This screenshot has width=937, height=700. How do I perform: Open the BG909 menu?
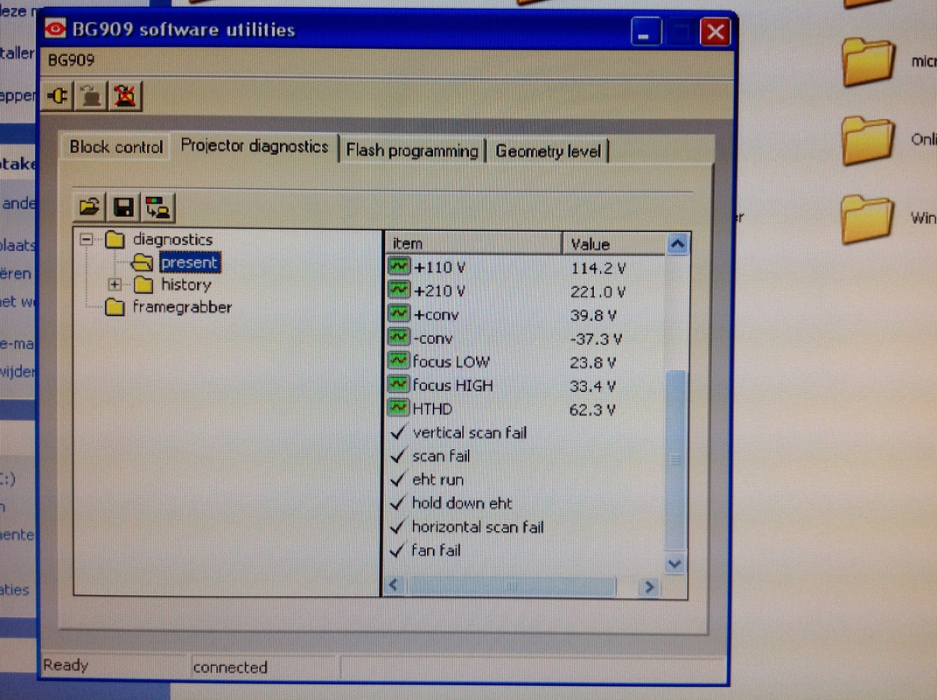(x=71, y=60)
